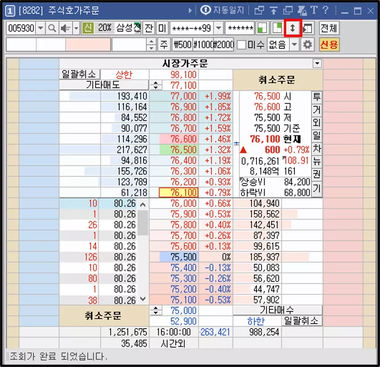Select the 권 side tab
This screenshot has height=367, width=380.
tap(317, 174)
